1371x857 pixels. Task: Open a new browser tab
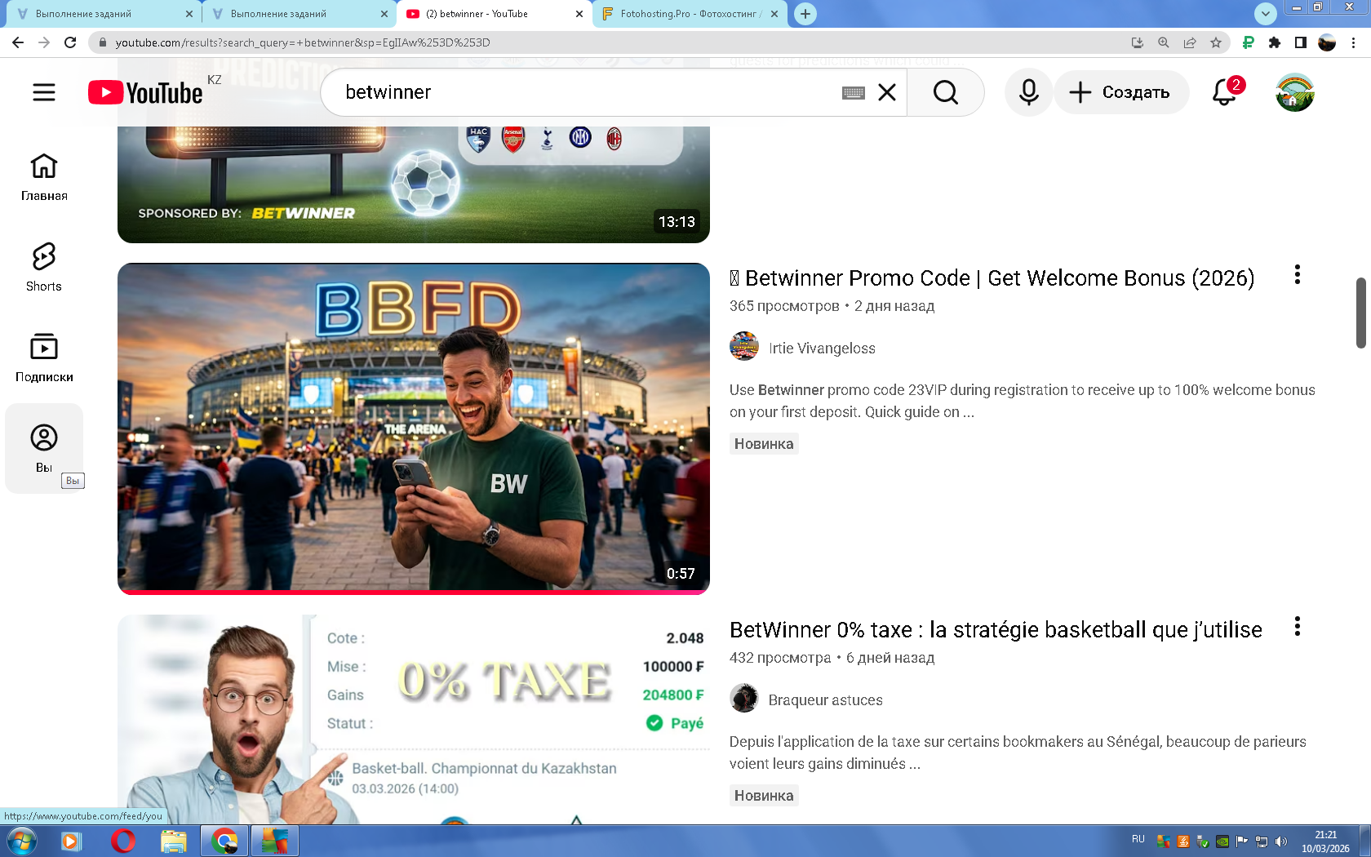(x=805, y=14)
